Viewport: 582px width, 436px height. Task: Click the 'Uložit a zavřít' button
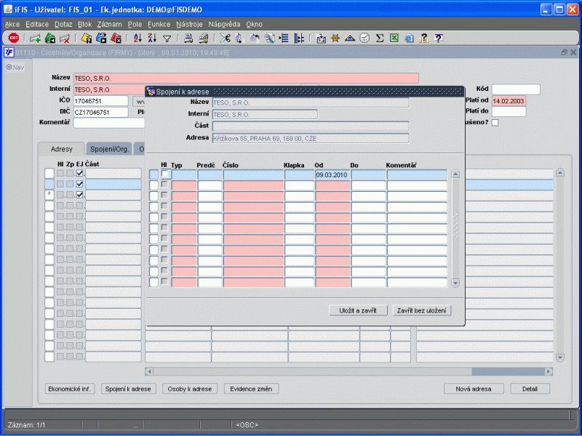(x=357, y=310)
